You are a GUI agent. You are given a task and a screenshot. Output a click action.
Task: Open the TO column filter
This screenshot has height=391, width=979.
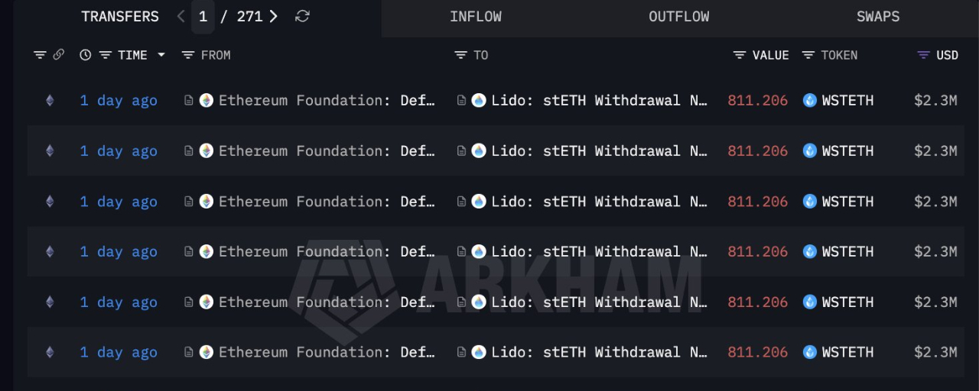[x=460, y=55]
